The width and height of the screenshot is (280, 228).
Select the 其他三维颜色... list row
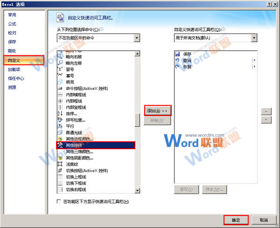point(96,152)
